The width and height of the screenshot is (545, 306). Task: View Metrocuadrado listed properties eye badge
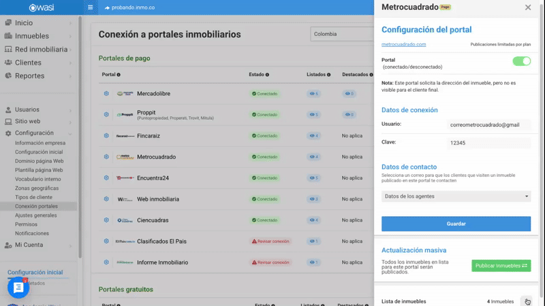coord(313,157)
